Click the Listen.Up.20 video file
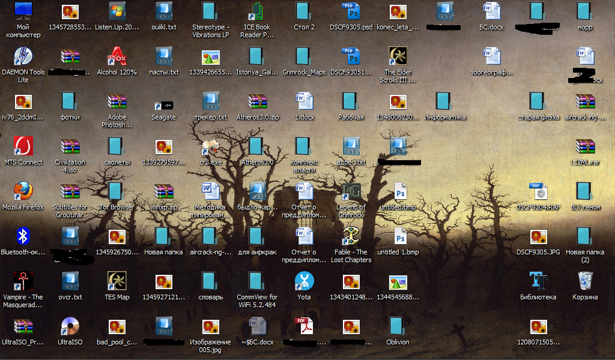Screen dimensions: 615x360 (x=117, y=11)
